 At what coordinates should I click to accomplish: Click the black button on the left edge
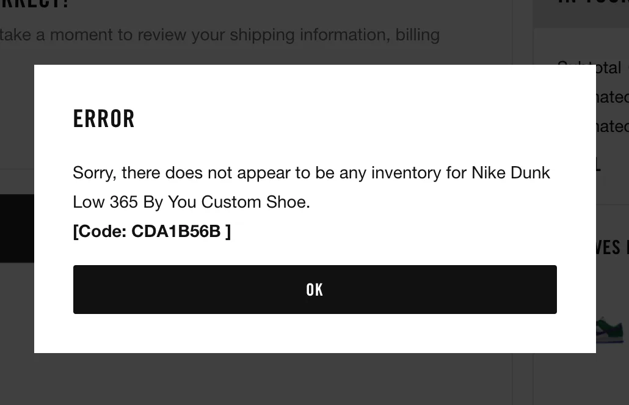click(x=18, y=228)
